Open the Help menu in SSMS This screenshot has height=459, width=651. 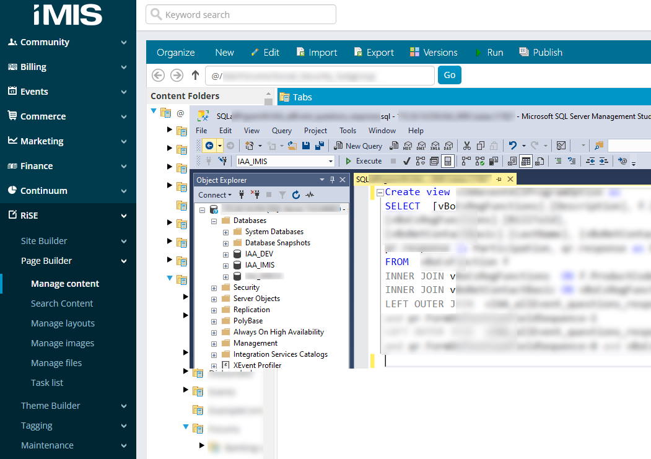[x=416, y=131]
